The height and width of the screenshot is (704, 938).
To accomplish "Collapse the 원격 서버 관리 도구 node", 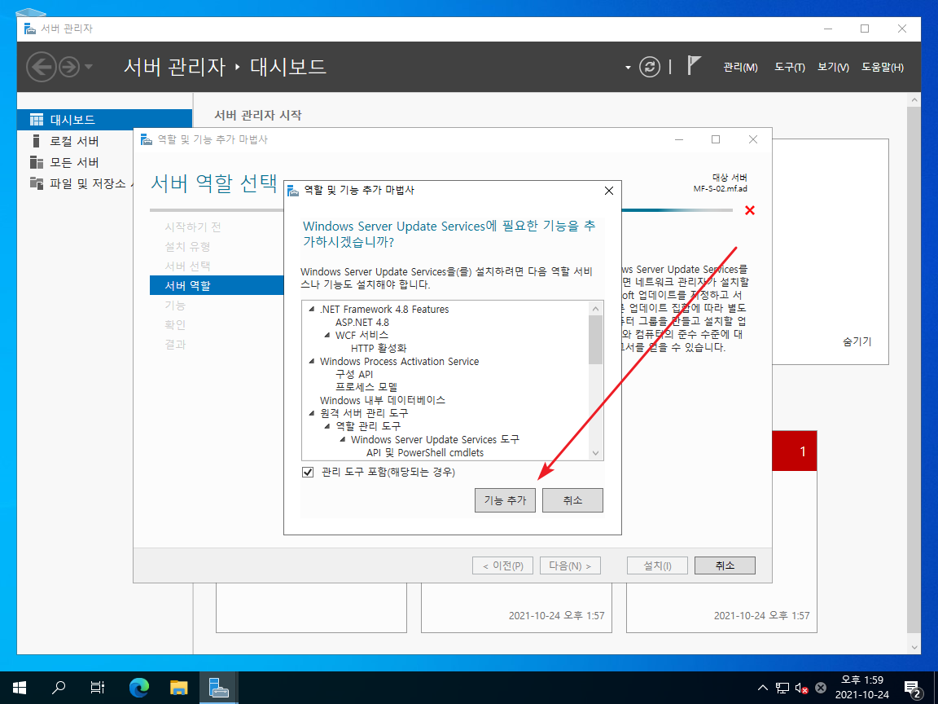I will click(x=312, y=413).
